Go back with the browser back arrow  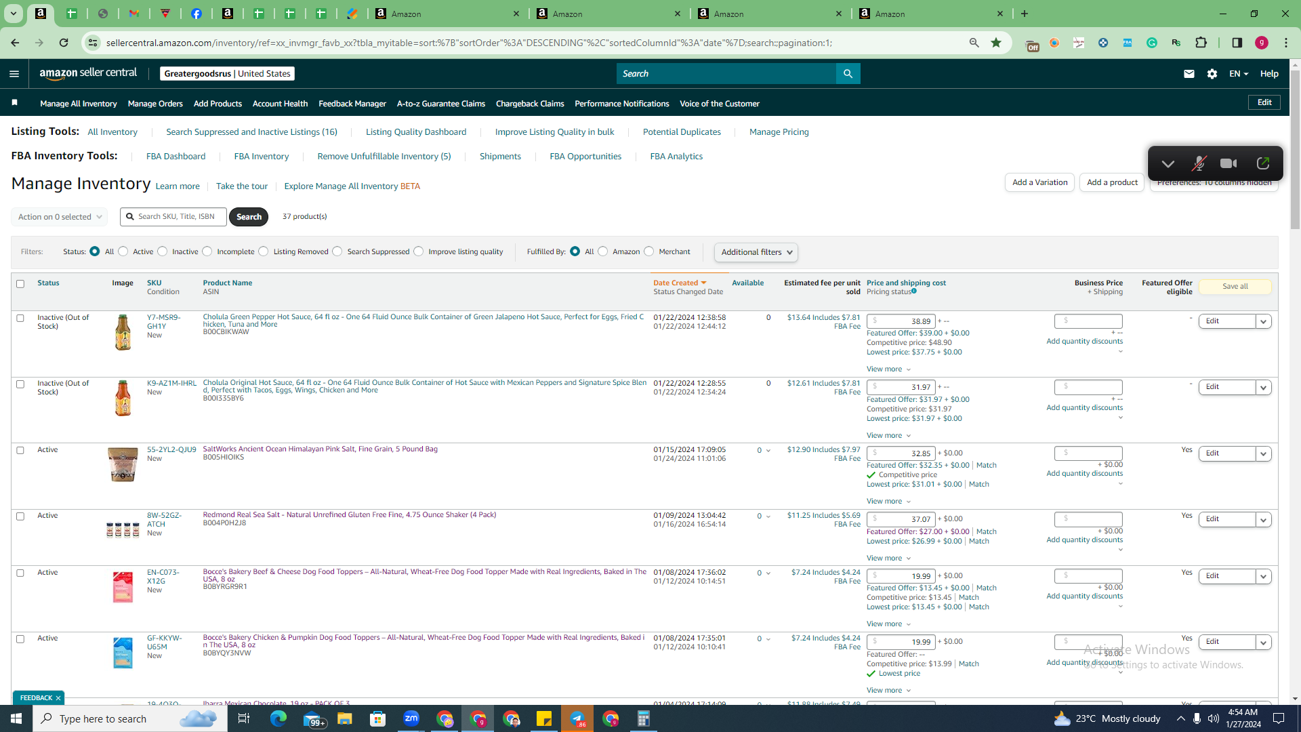click(x=15, y=43)
